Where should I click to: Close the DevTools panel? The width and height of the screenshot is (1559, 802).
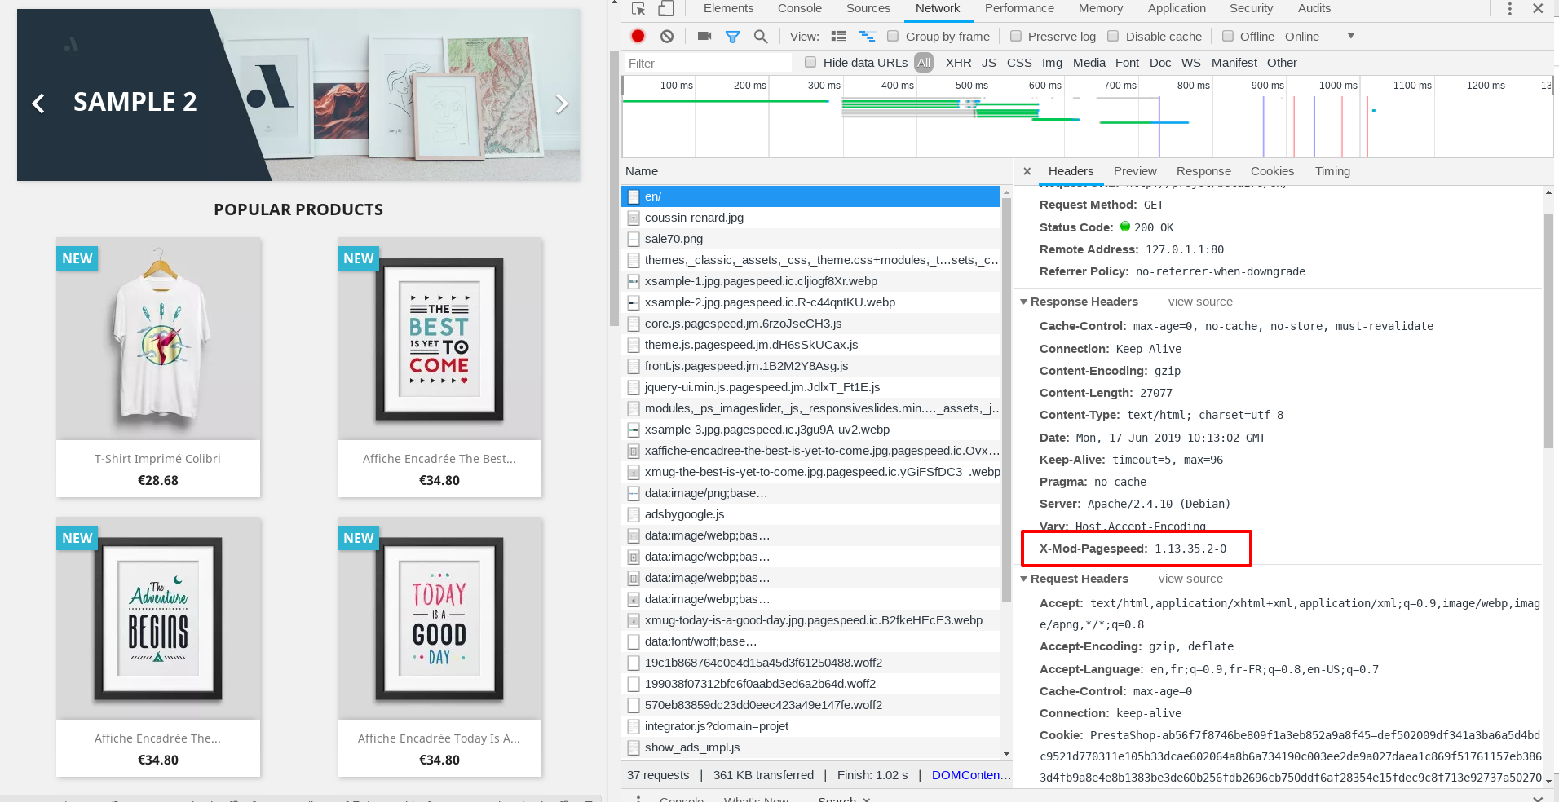[1538, 8]
